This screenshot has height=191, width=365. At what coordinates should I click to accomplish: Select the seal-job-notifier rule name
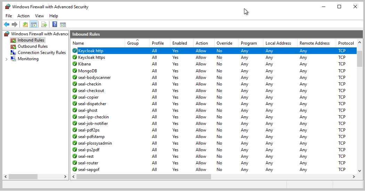pyautogui.click(x=93, y=123)
